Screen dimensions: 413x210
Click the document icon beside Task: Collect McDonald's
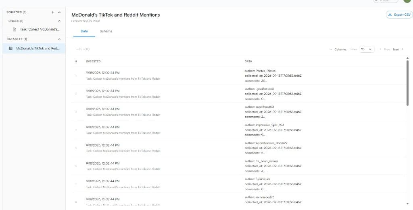15,30
